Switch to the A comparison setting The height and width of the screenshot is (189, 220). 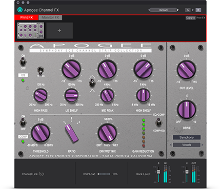pyautogui.click(x=188, y=10)
